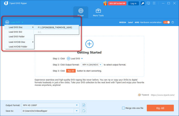179x116 pixels.
Task: Click the Getting Started heading
Action: pyautogui.click(x=89, y=52)
